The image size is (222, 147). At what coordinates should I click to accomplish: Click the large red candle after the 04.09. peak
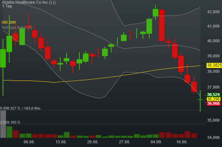tap(162, 25)
